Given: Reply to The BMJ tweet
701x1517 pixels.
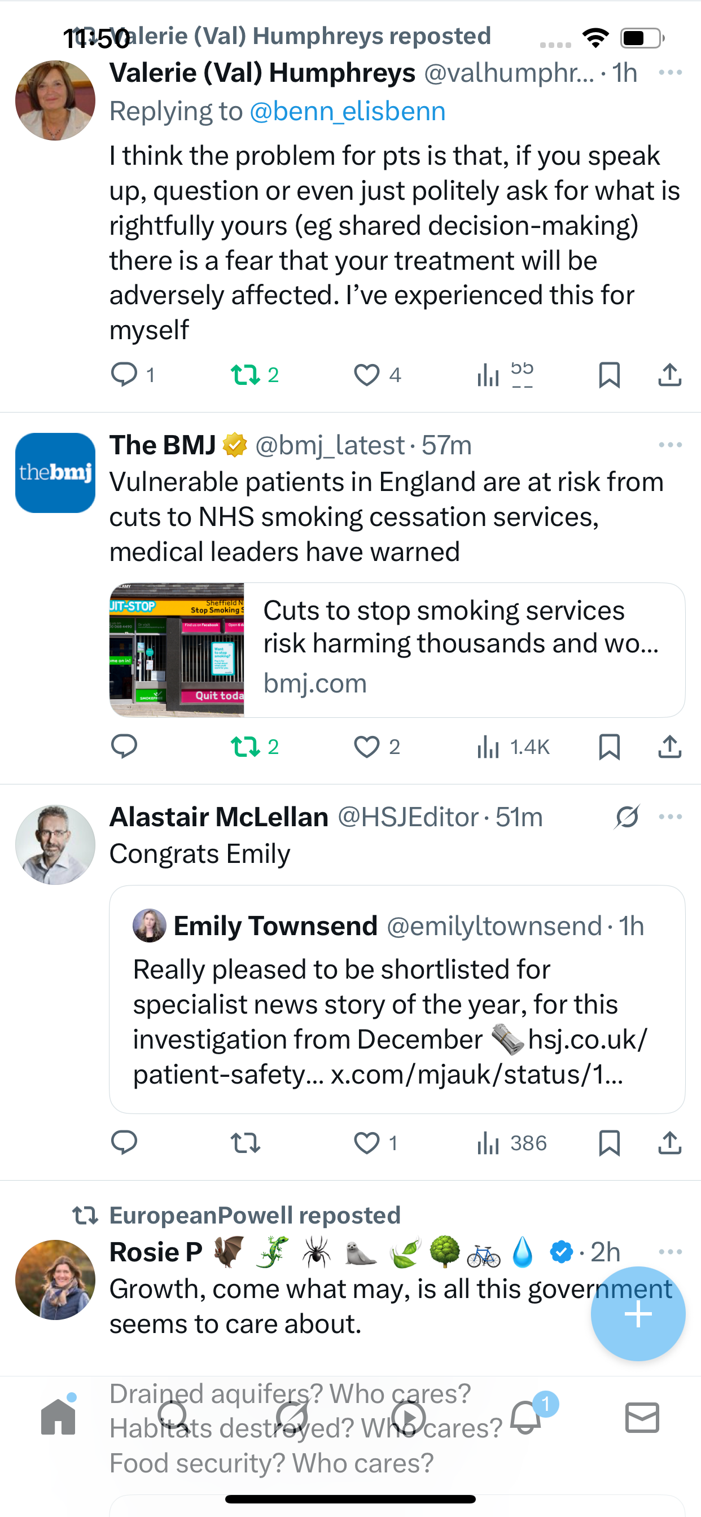Looking at the screenshot, I should 124,747.
